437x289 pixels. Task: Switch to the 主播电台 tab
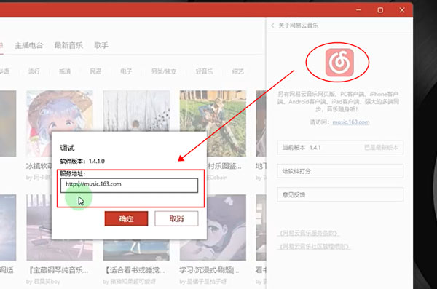pos(29,45)
